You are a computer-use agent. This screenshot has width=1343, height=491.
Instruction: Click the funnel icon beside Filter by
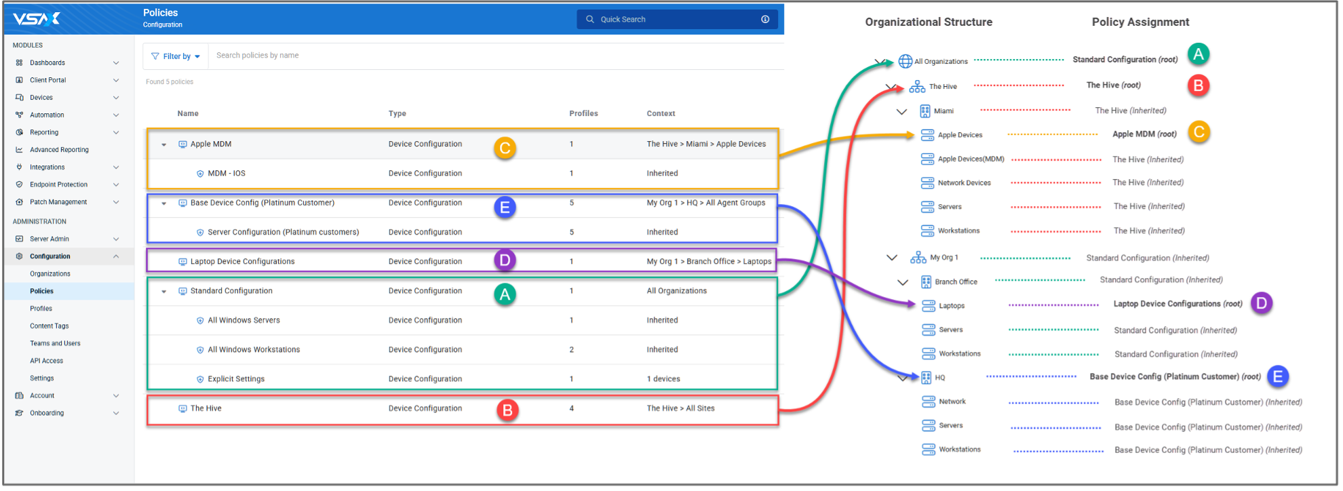pos(155,56)
